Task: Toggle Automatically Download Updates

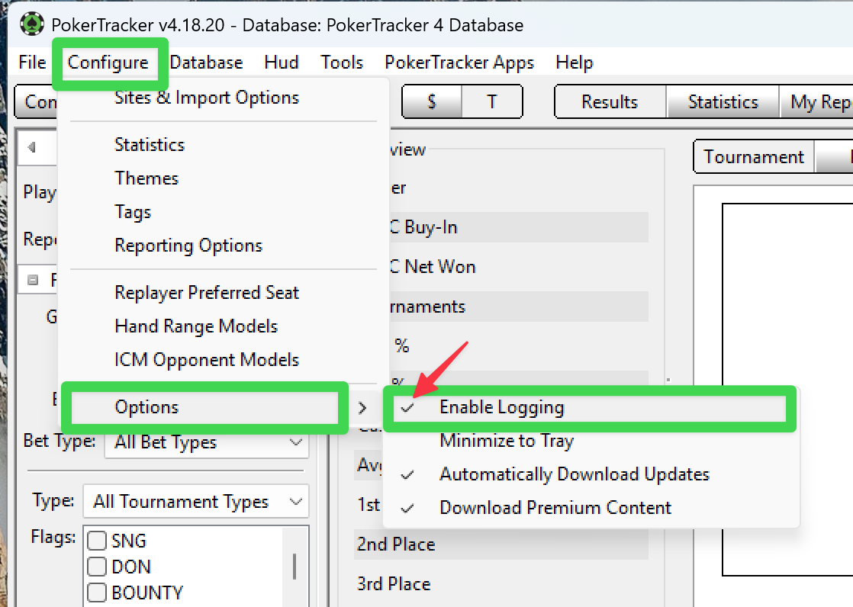Action: [591, 474]
